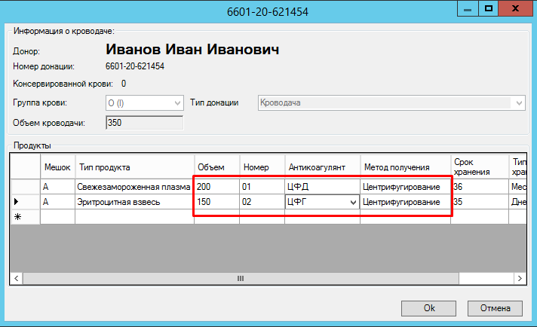Click the horizontal scrollbar left arrow
Image resolution: width=537 pixels, height=327 pixels.
17,278
